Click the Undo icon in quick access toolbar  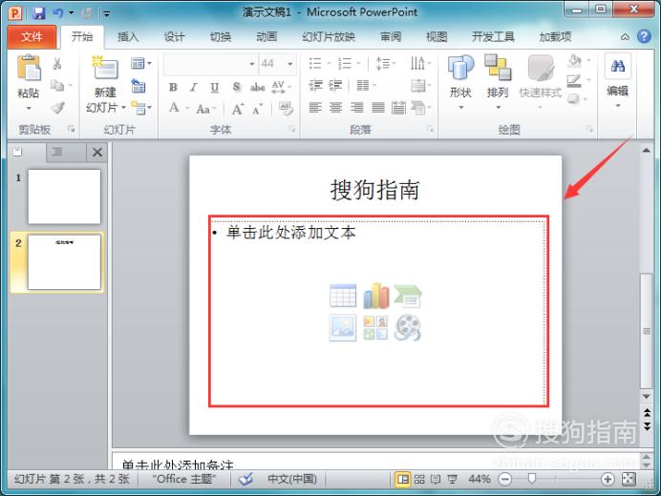tap(57, 13)
